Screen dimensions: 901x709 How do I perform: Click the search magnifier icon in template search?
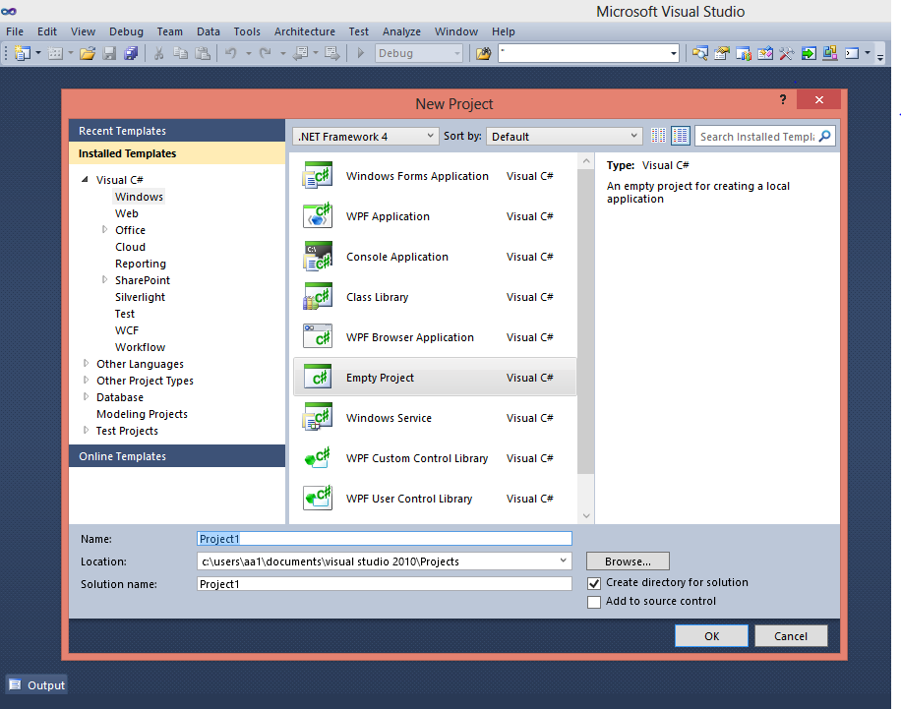(824, 136)
